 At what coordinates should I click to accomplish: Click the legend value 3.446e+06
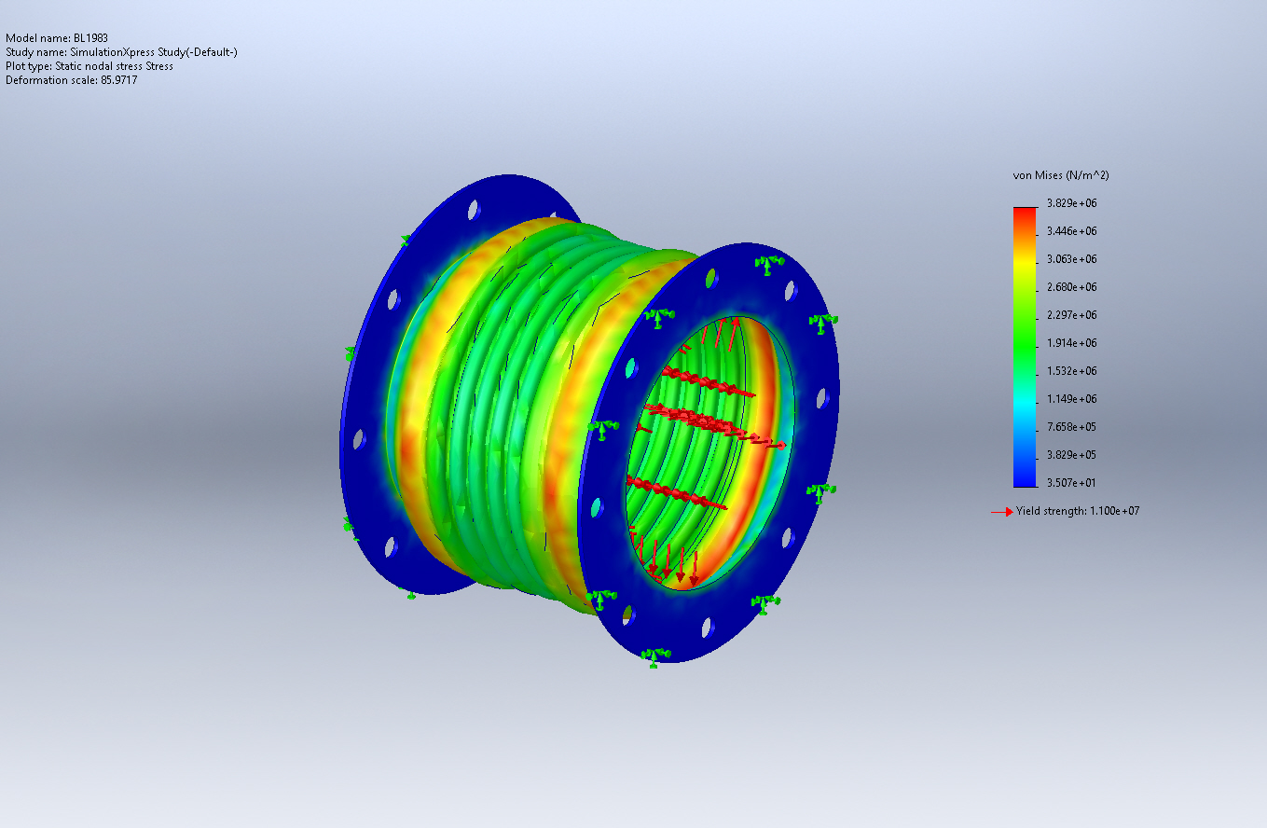coord(1071,231)
